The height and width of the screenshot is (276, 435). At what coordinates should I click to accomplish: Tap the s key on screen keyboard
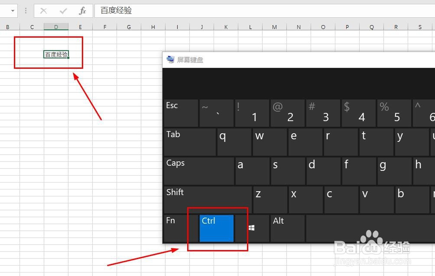click(x=288, y=171)
